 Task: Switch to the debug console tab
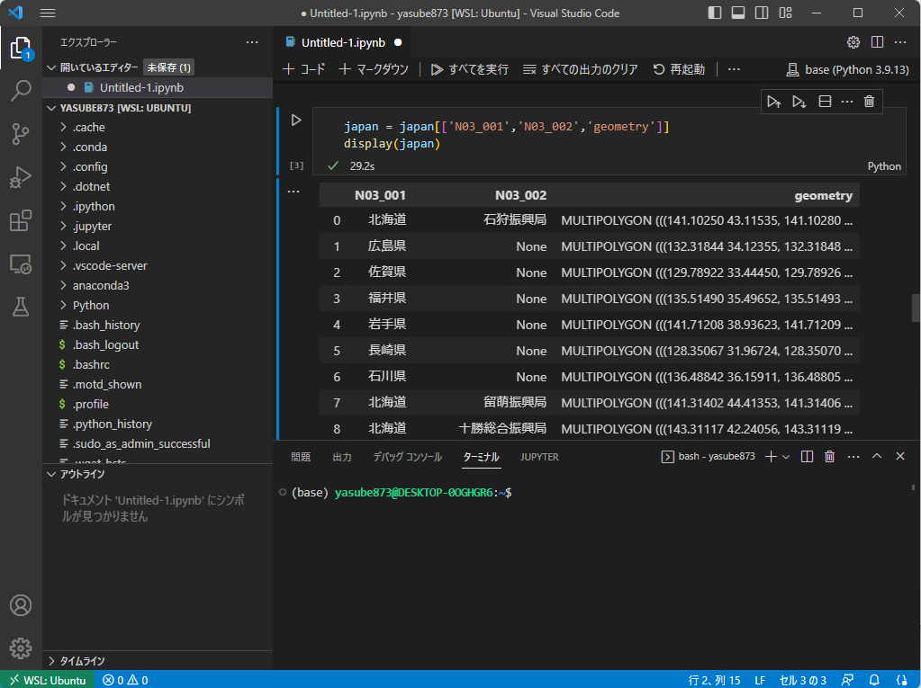[x=408, y=457]
